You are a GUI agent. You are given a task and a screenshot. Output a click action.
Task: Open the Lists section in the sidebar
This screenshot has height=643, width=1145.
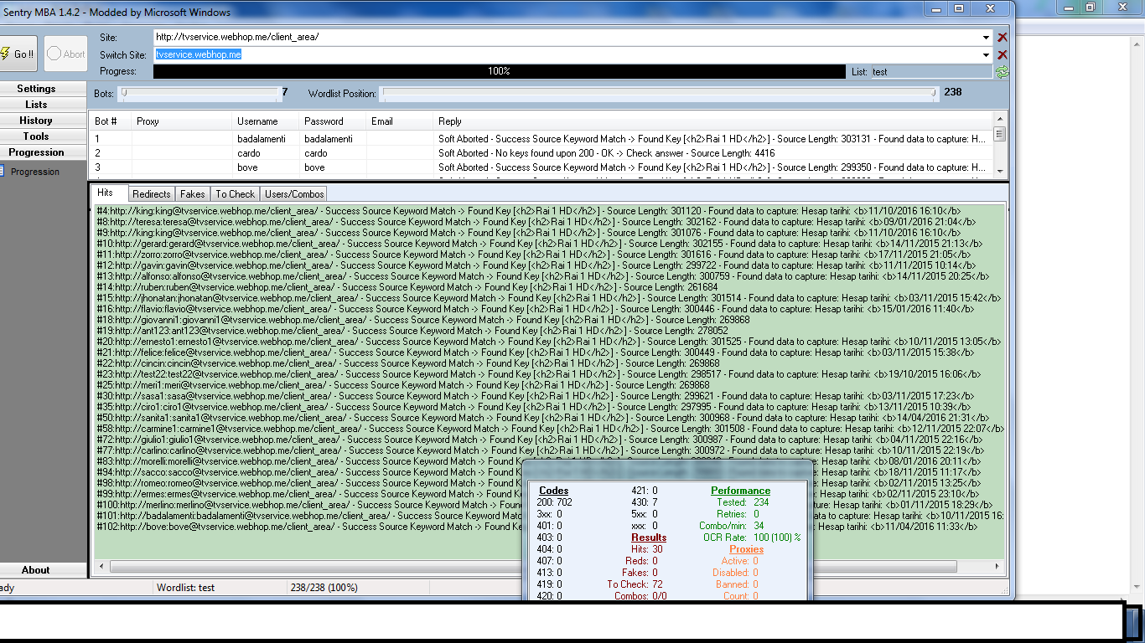pyautogui.click(x=36, y=105)
